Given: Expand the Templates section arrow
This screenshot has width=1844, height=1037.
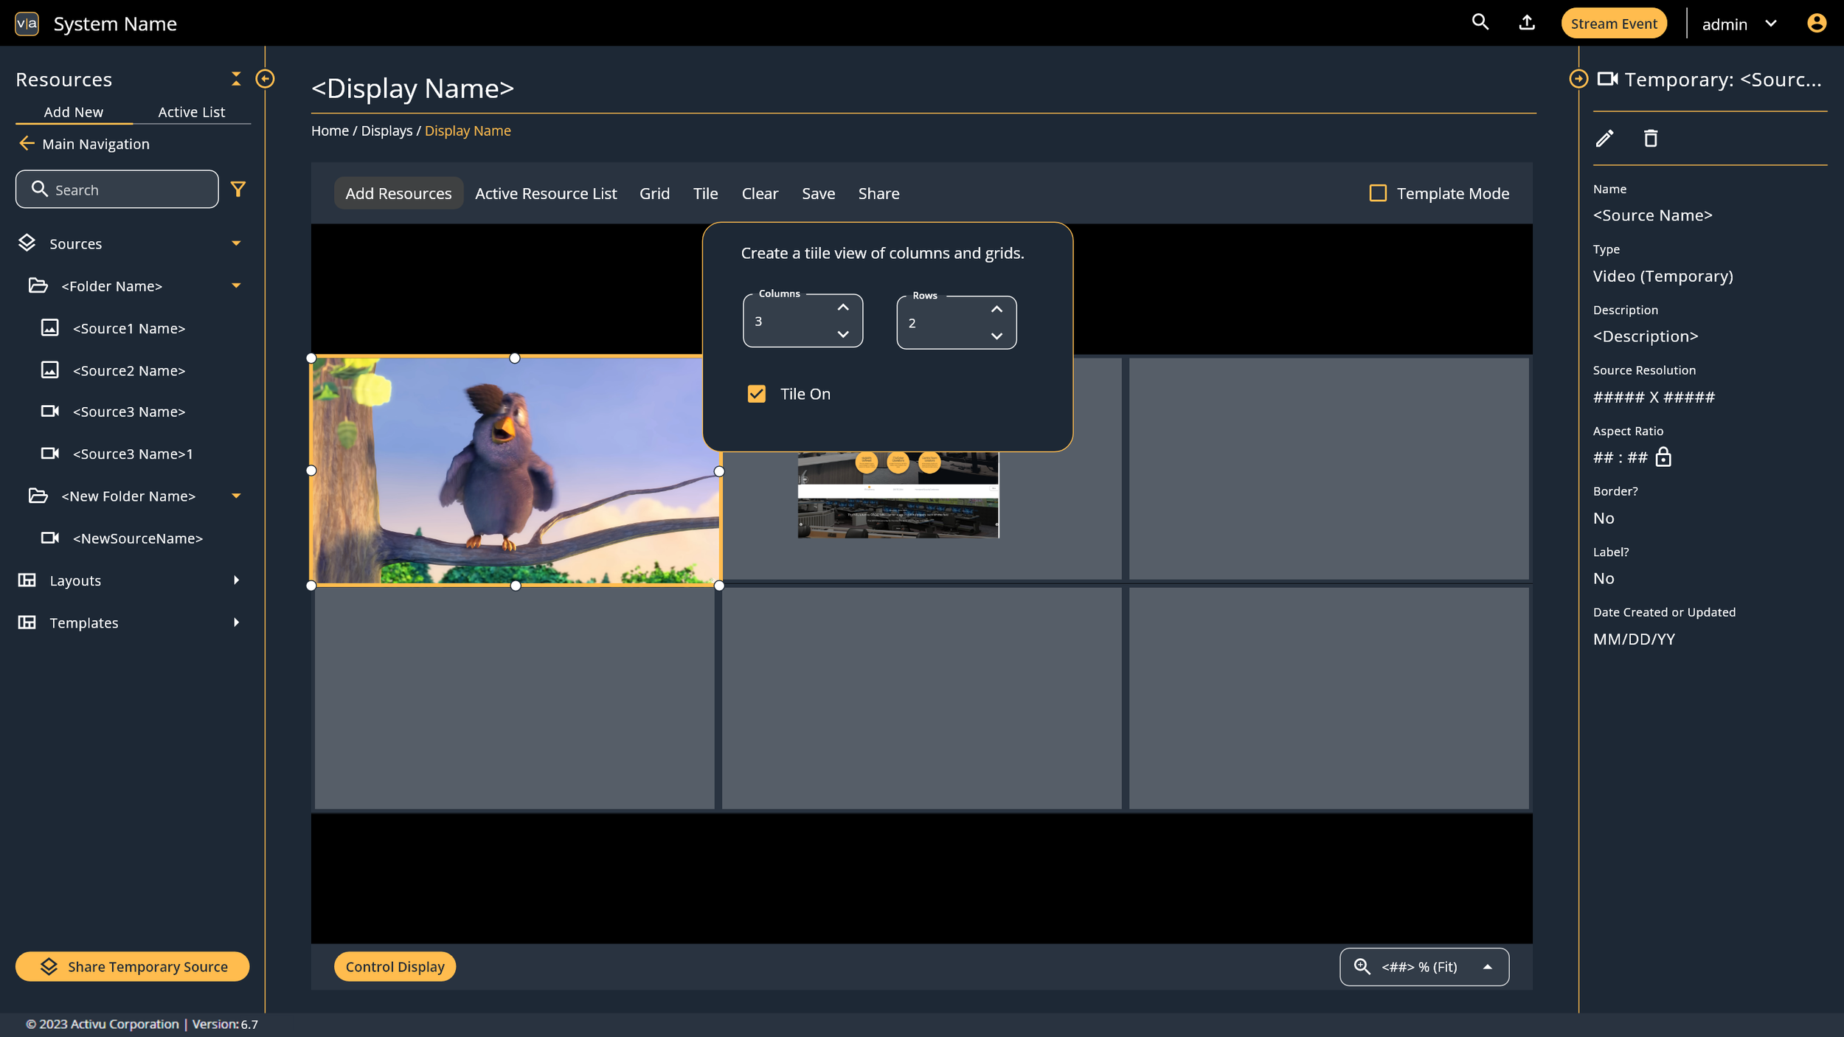Looking at the screenshot, I should (236, 622).
